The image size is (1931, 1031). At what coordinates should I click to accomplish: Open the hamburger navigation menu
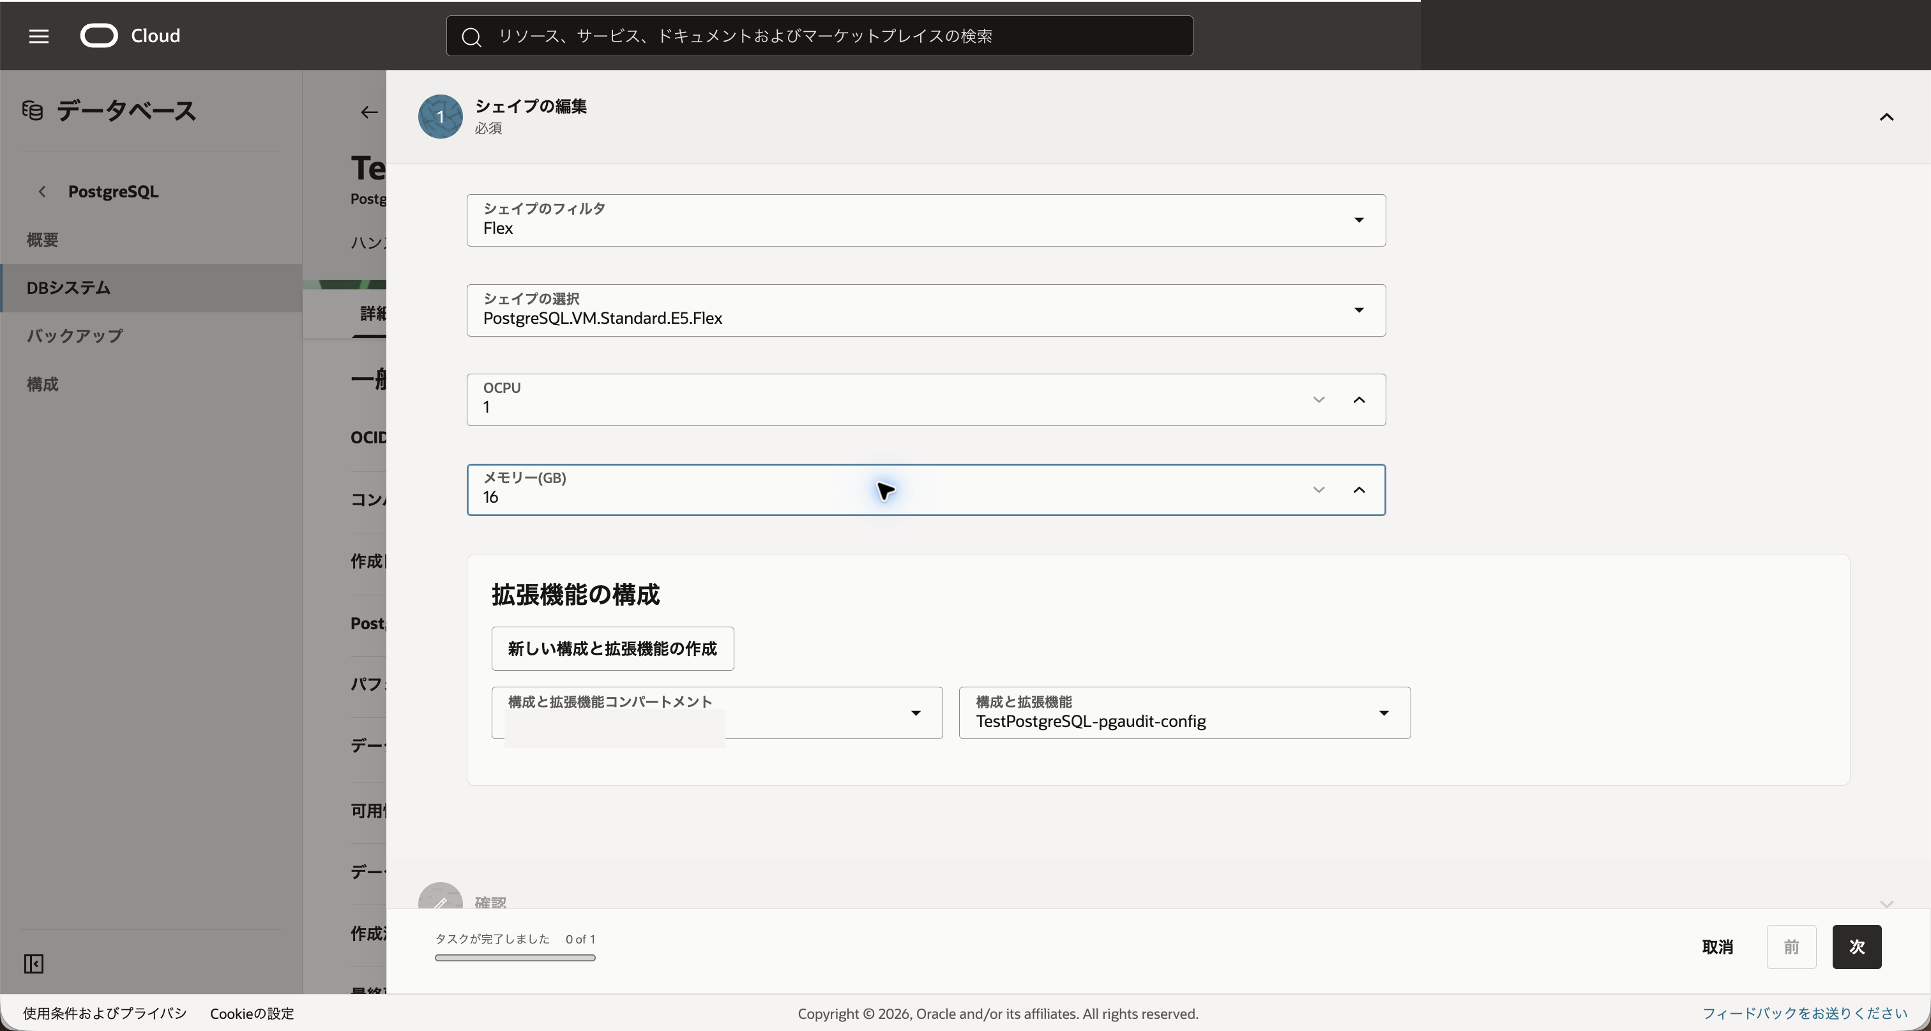[39, 36]
